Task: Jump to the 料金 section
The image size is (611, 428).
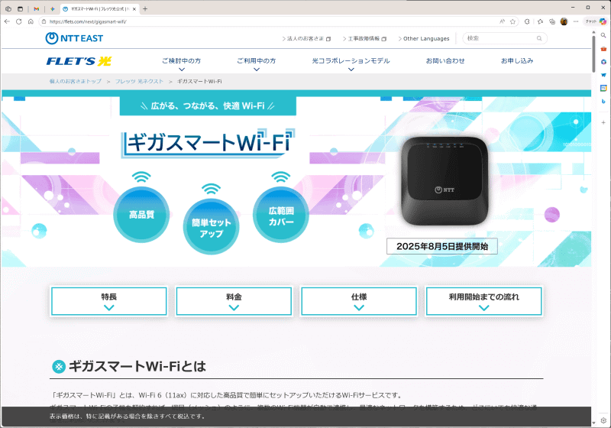Action: coord(234,301)
